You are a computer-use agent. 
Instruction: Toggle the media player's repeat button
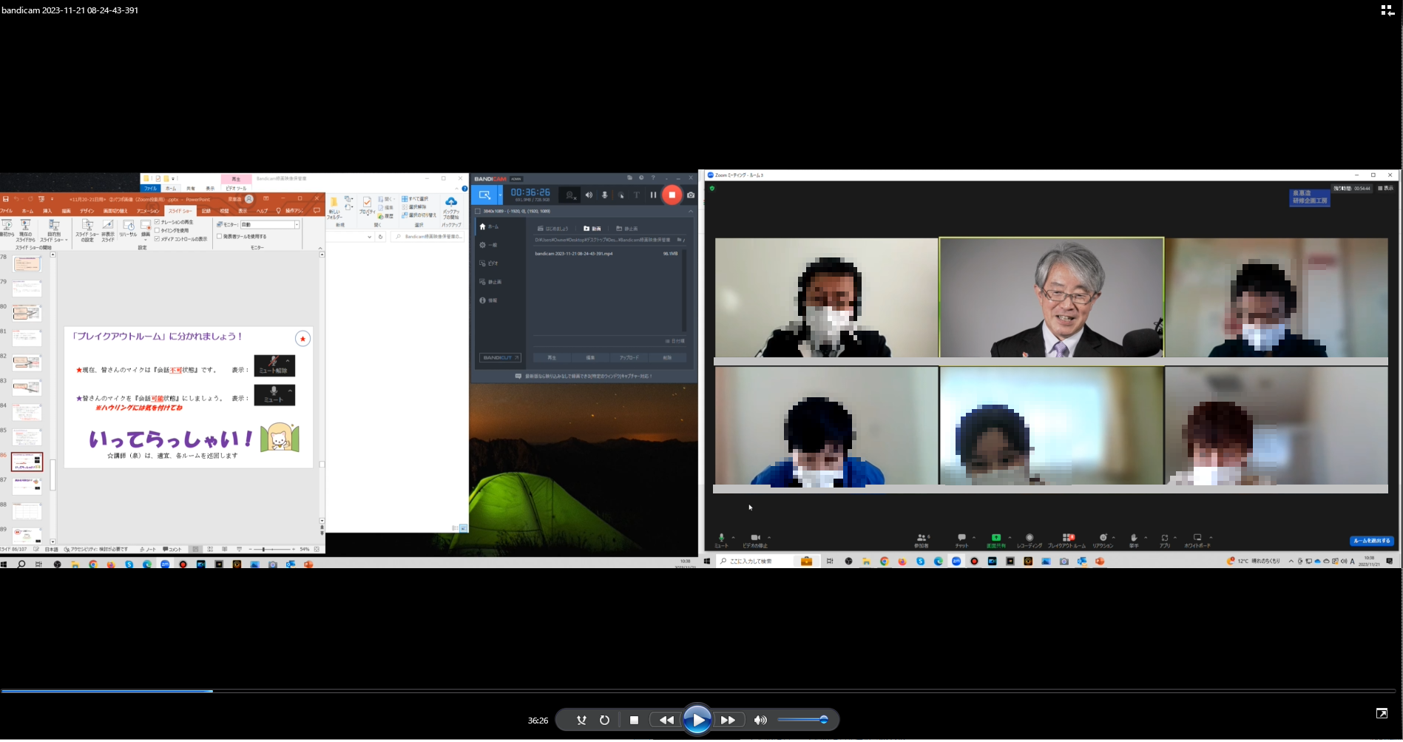point(604,720)
